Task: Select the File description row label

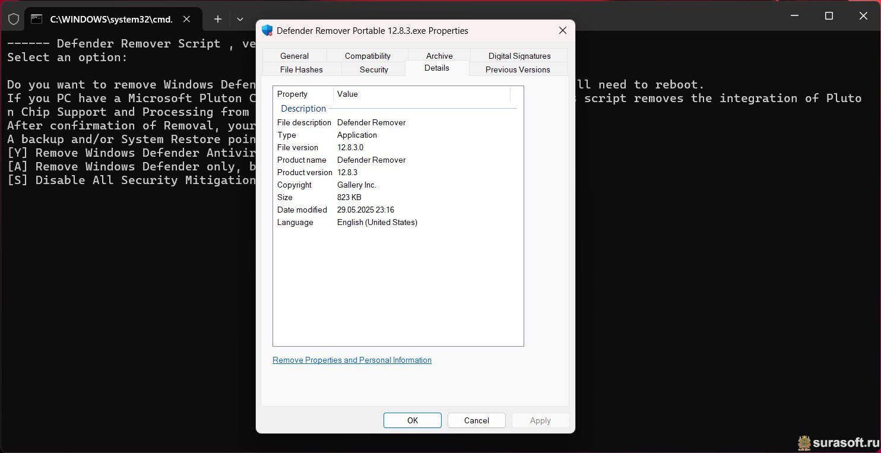Action: (x=304, y=122)
